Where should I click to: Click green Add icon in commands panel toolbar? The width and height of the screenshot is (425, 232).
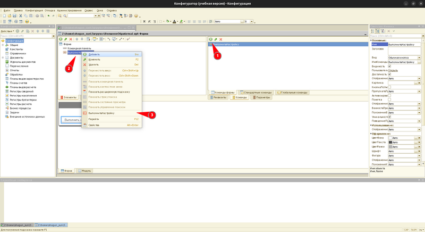[x=210, y=39]
